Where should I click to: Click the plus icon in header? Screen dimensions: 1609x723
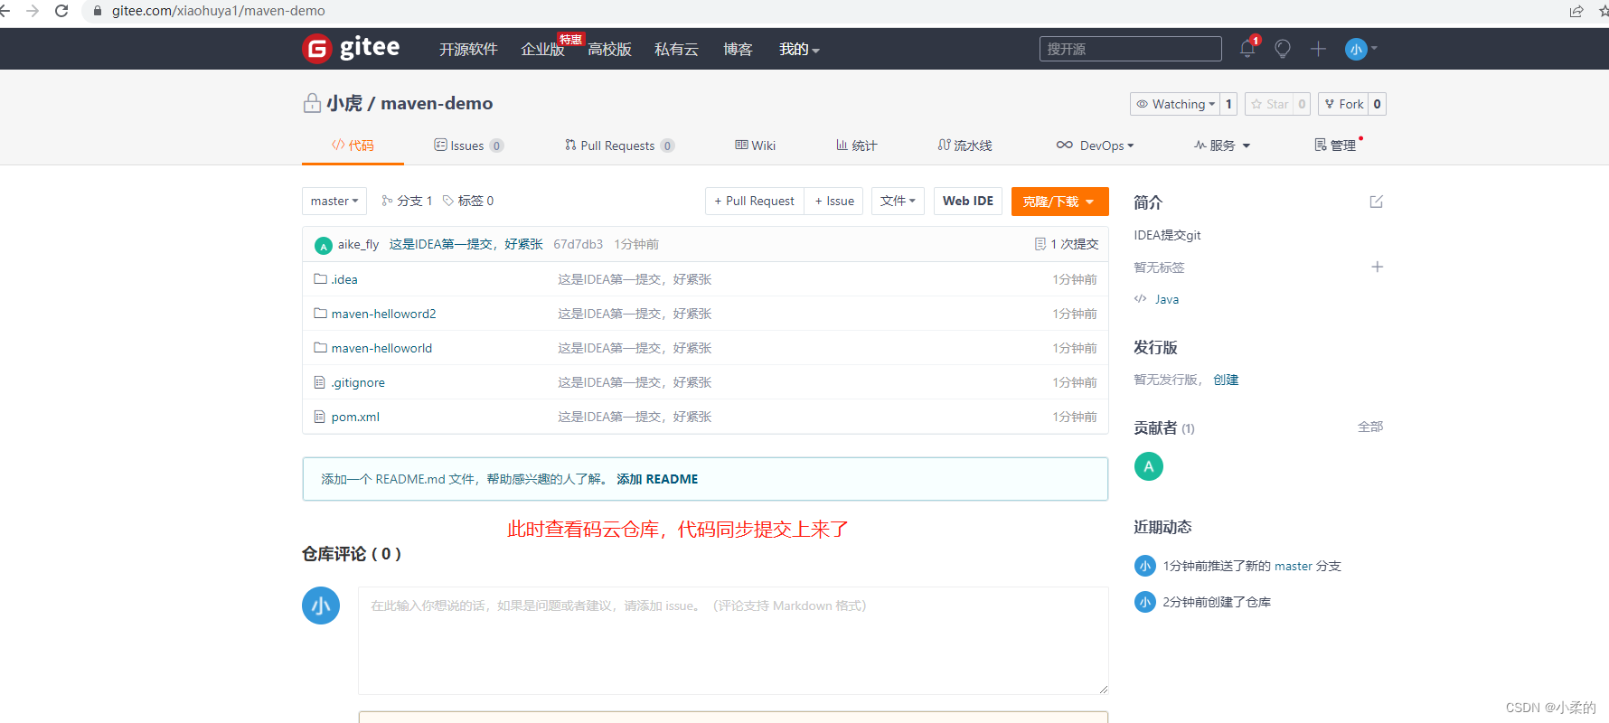1318,49
